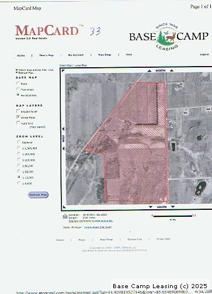
Task: Expand the Select map options instruction arrow
Action: (x=17, y=70)
